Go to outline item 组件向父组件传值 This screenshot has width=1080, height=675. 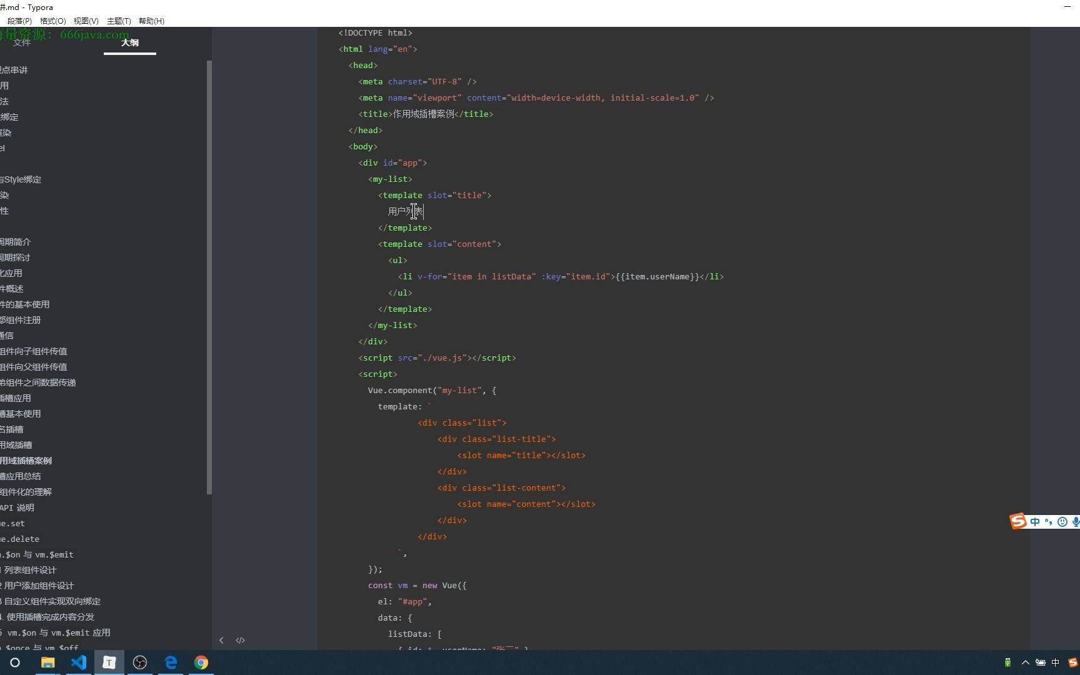34,367
